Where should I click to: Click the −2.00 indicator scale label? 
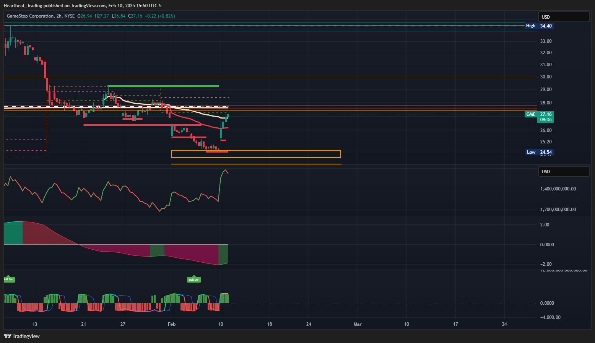[x=546, y=264]
